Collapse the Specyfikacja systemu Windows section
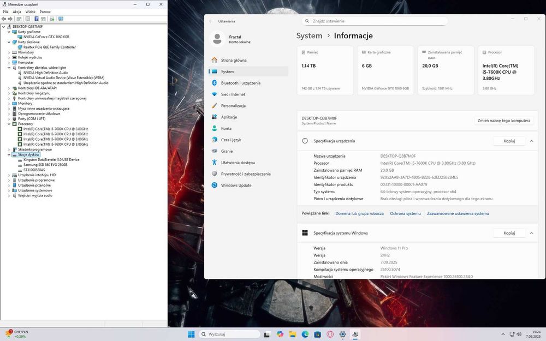This screenshot has height=341, width=546. pos(531,233)
